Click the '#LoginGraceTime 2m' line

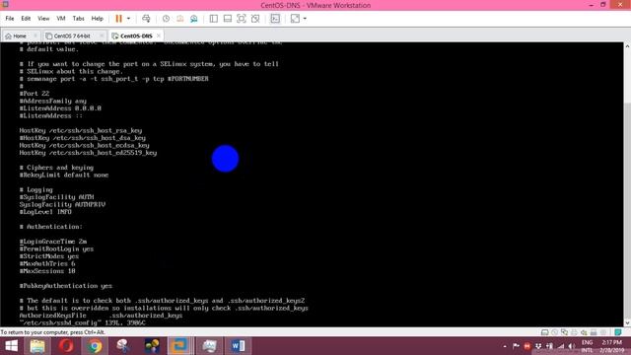point(52,242)
